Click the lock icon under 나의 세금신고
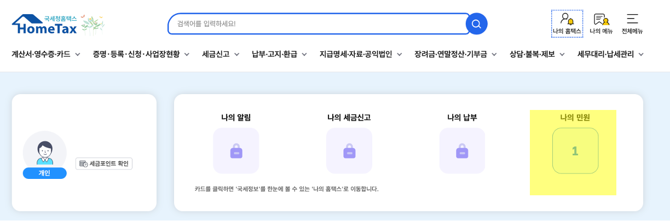Viewport: 670px width, 221px height. [349, 151]
